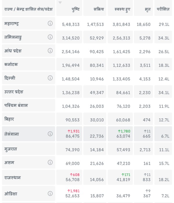Sort by परीक्षित column header
This screenshot has height=203, width=174.
(163, 10)
